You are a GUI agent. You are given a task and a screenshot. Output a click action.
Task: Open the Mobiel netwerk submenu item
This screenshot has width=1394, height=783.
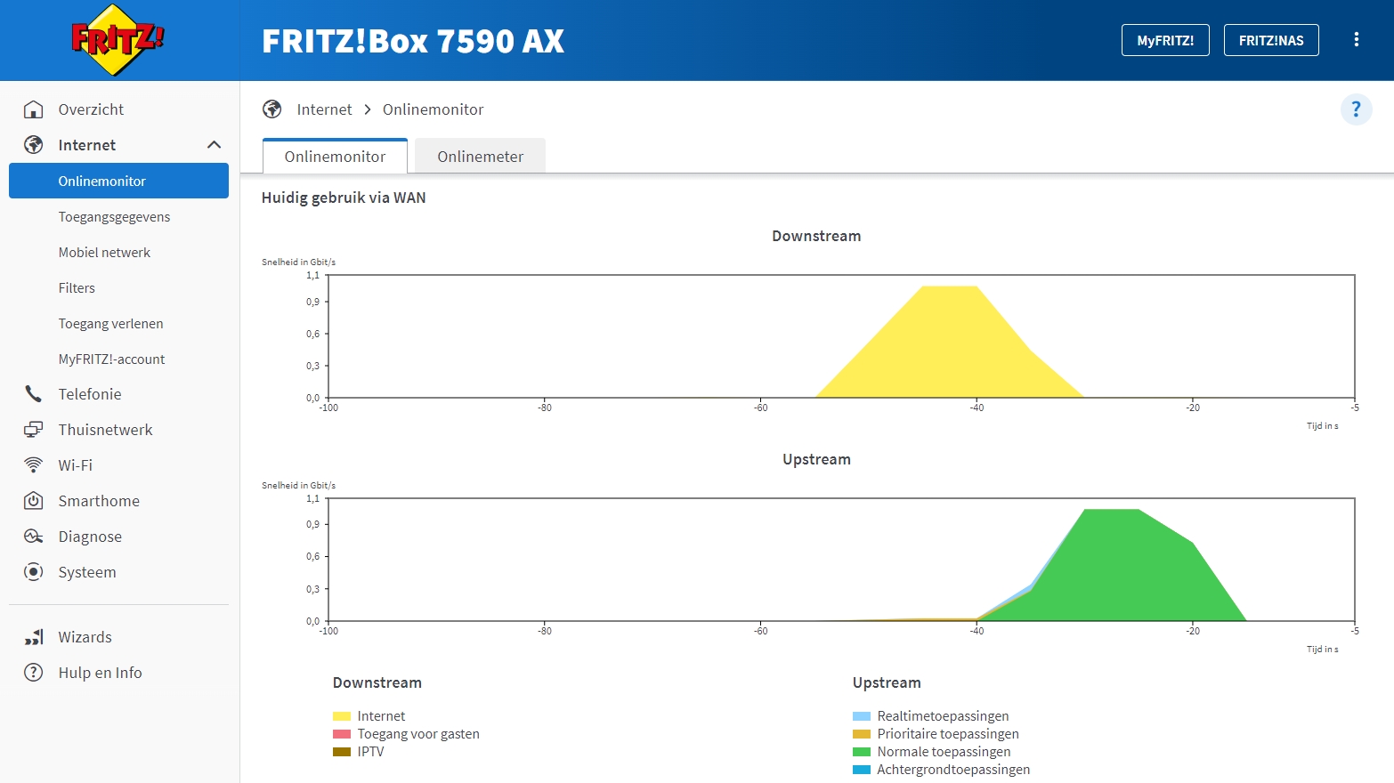tap(104, 253)
